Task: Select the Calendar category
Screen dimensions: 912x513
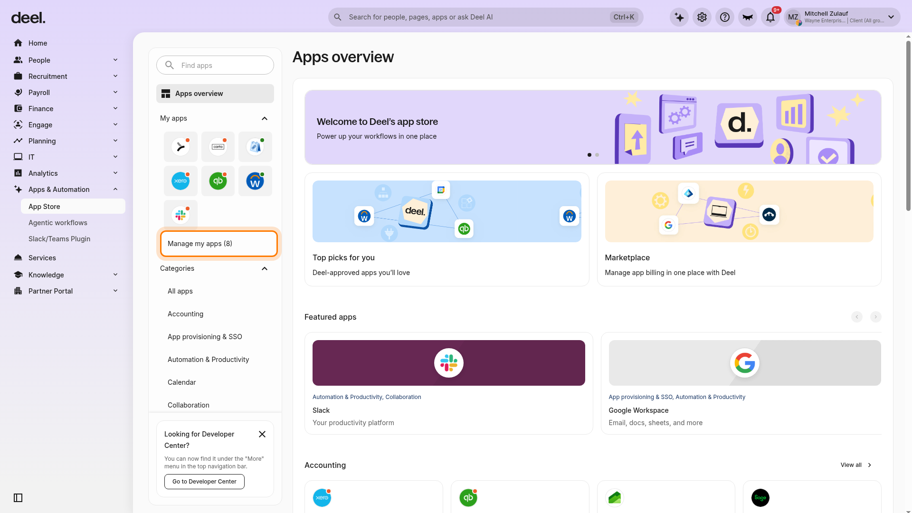Action: (x=181, y=382)
